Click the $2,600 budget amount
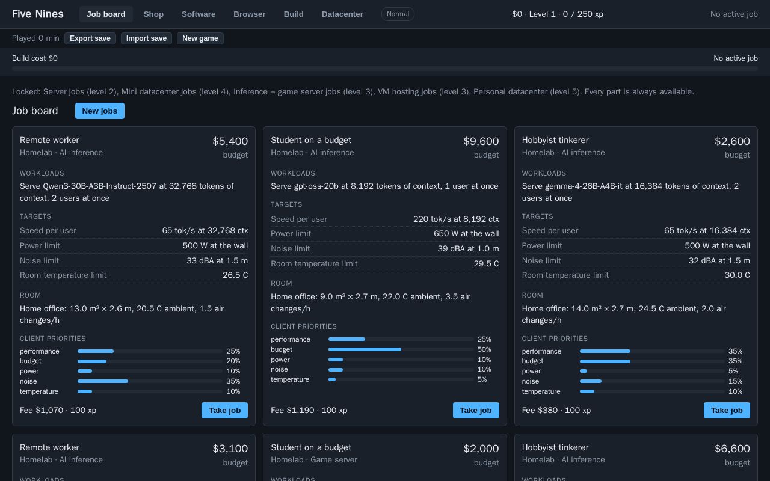This screenshot has height=481, width=770. tap(732, 141)
